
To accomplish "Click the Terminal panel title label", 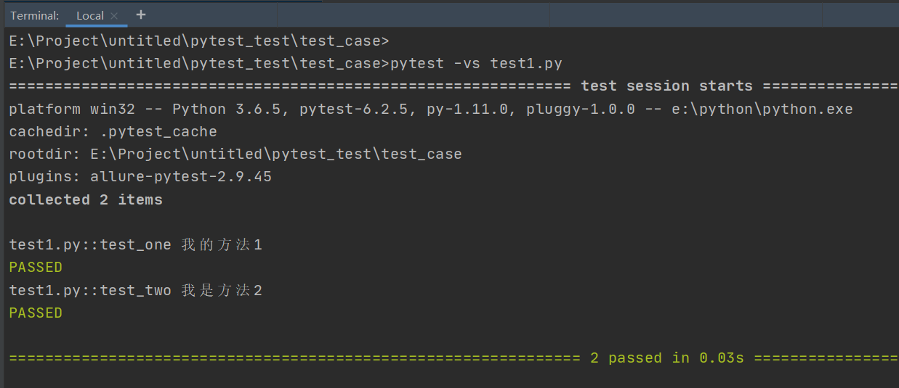I will click(x=34, y=15).
